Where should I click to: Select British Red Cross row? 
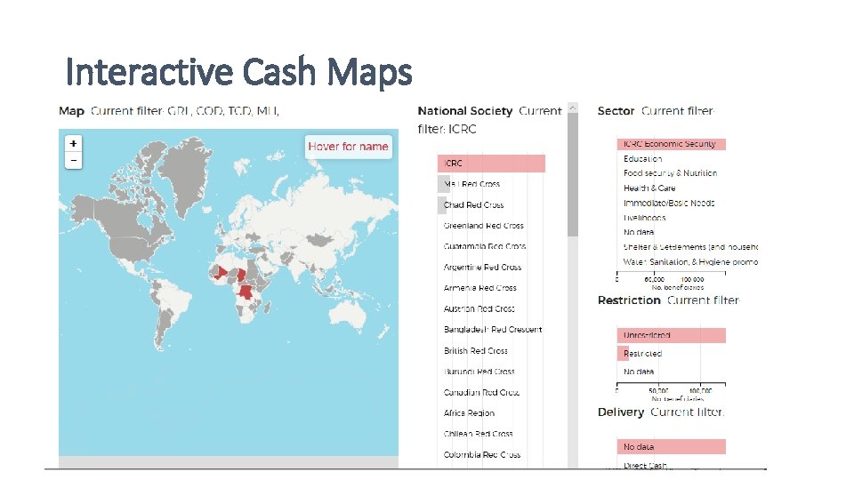click(475, 350)
